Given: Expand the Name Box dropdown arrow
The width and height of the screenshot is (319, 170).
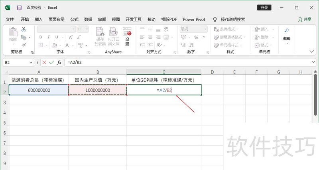Looking at the screenshot, I should pyautogui.click(x=31, y=63).
